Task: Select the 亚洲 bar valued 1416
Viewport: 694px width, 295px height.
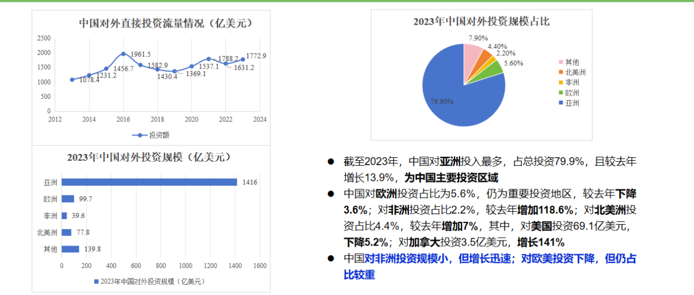Action: point(149,182)
